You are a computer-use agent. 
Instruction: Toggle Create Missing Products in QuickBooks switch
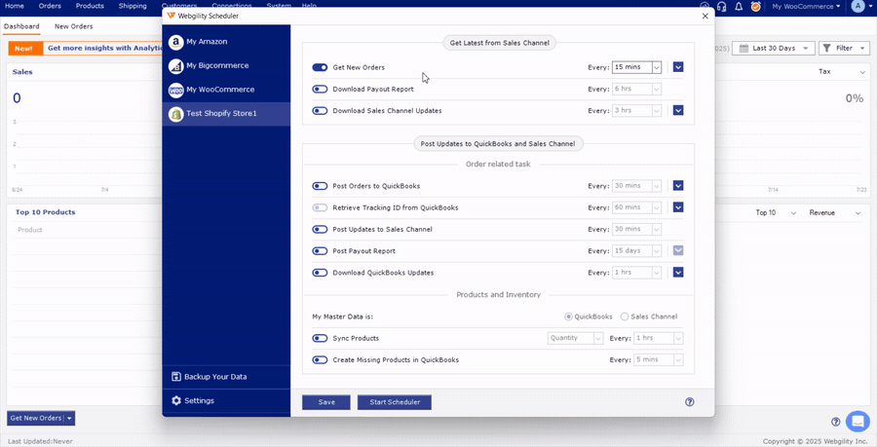pos(320,359)
